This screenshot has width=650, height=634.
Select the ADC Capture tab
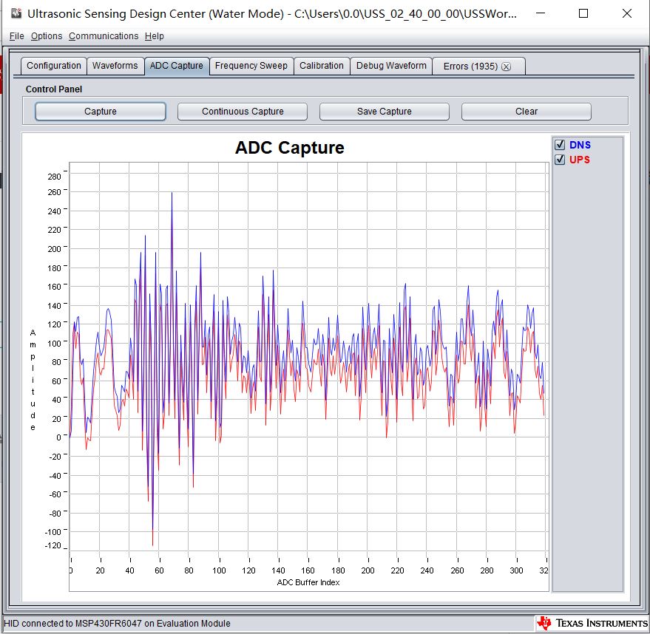(177, 66)
